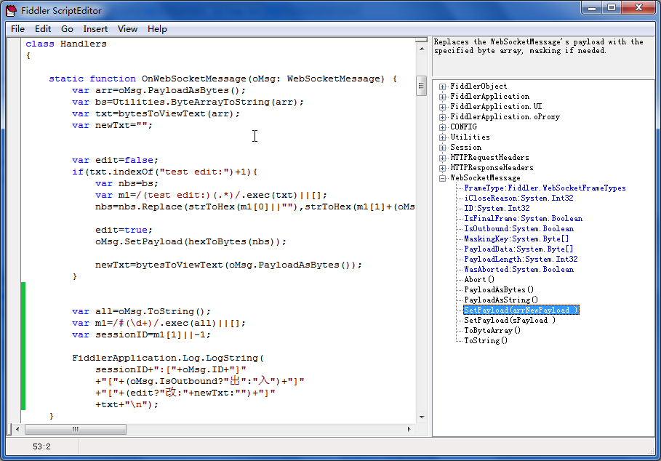Click the 'edit=true;' code line

pos(124,230)
